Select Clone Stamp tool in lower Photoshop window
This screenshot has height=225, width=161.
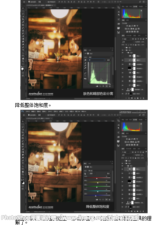click(23, 144)
